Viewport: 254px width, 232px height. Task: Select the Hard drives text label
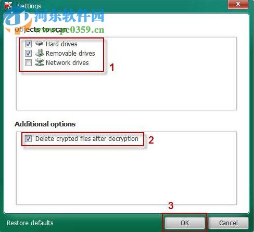(61, 44)
